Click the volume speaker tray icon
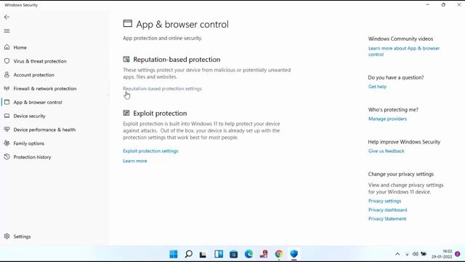 click(415, 254)
